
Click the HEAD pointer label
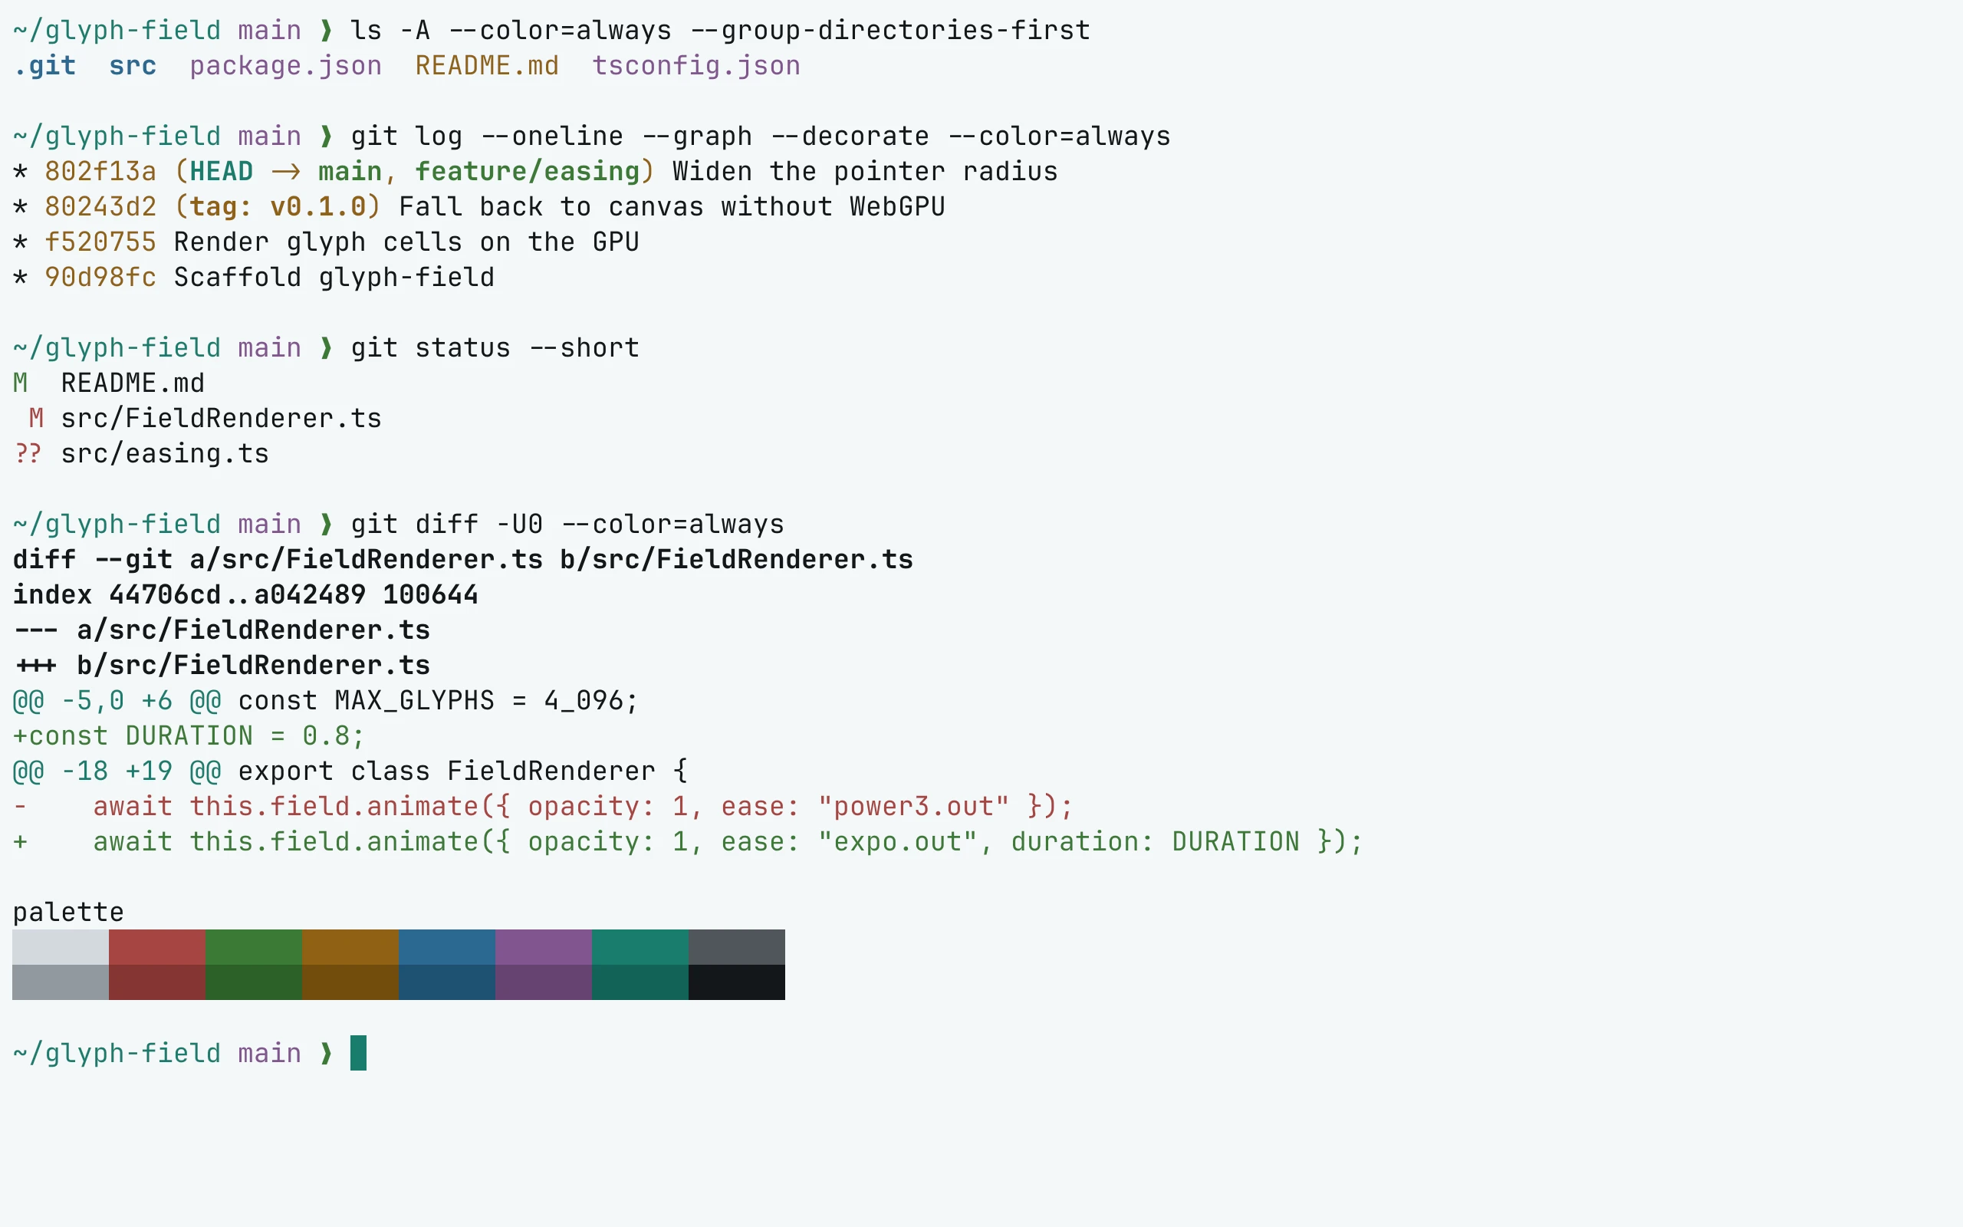[x=222, y=171]
